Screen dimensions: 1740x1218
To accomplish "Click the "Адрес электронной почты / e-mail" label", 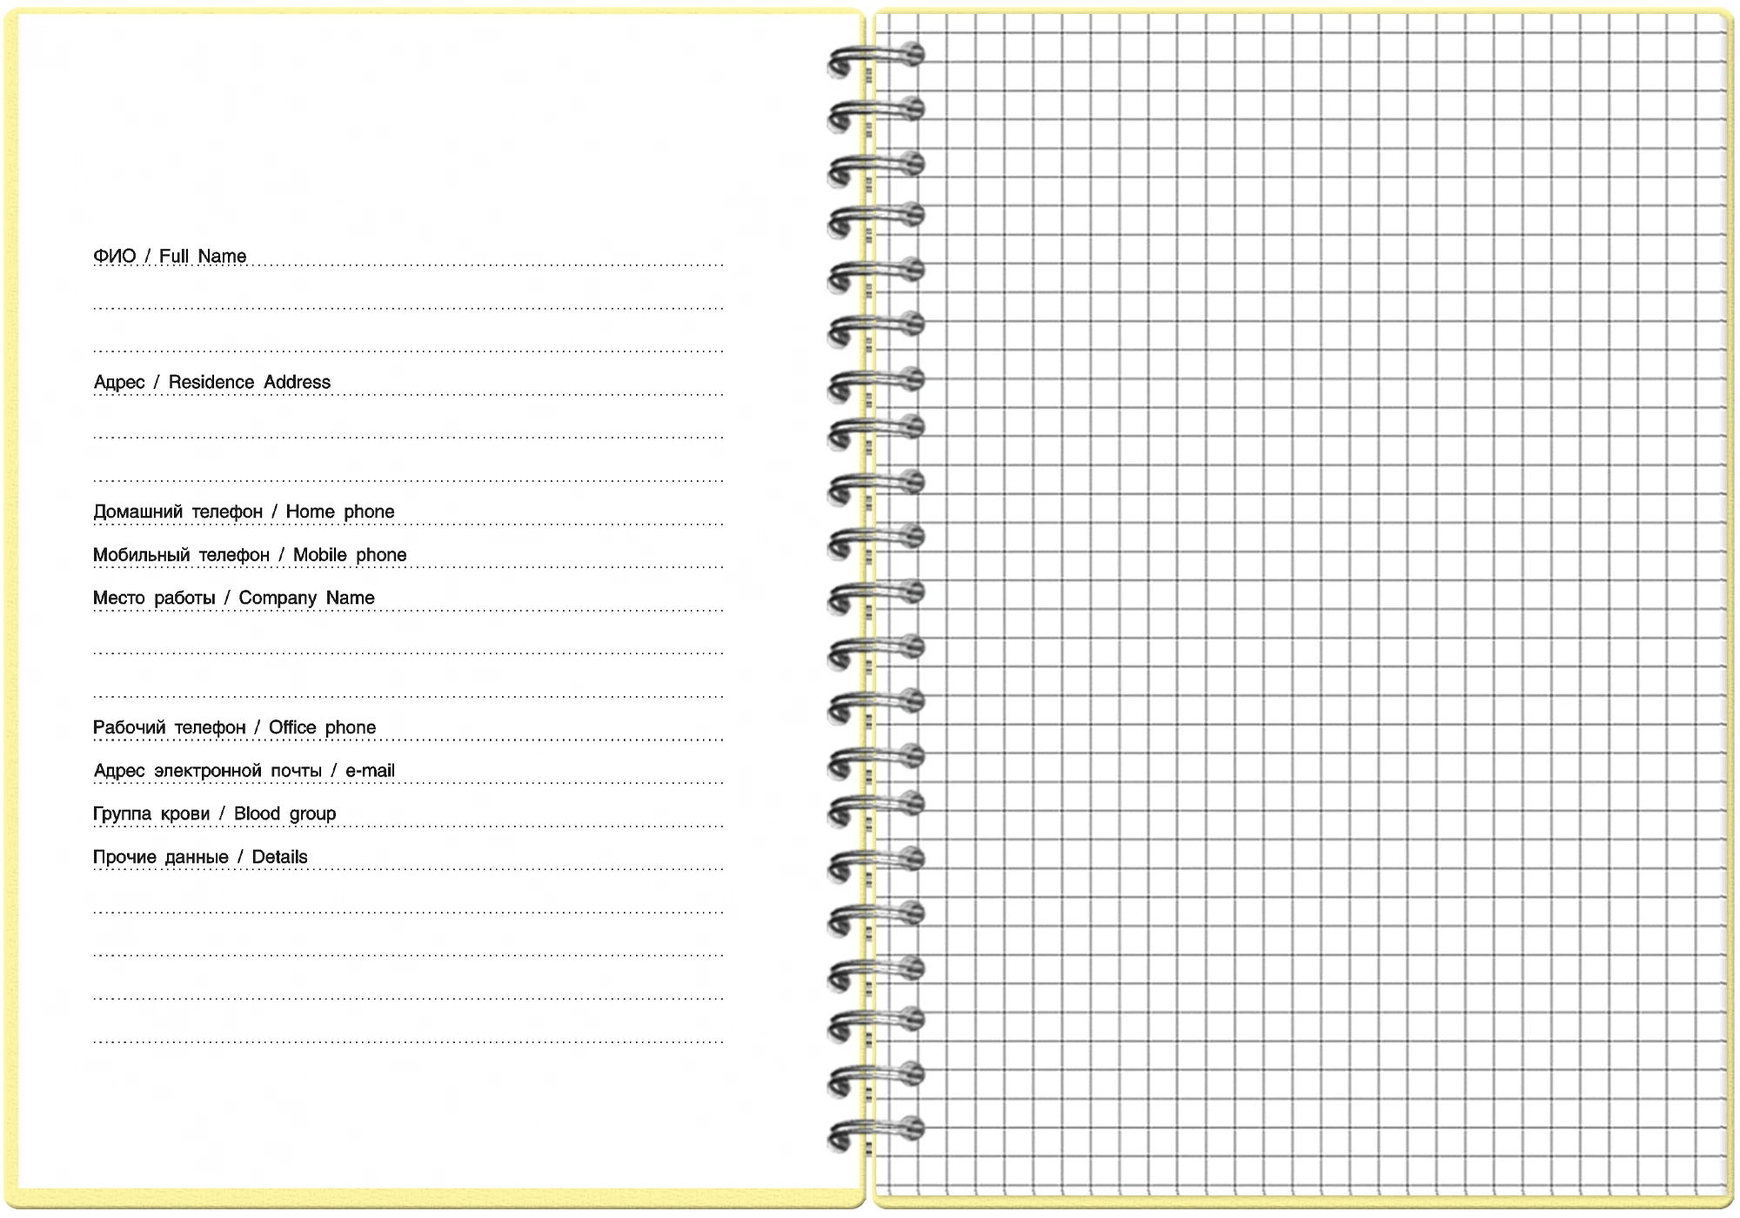I will pos(244,771).
